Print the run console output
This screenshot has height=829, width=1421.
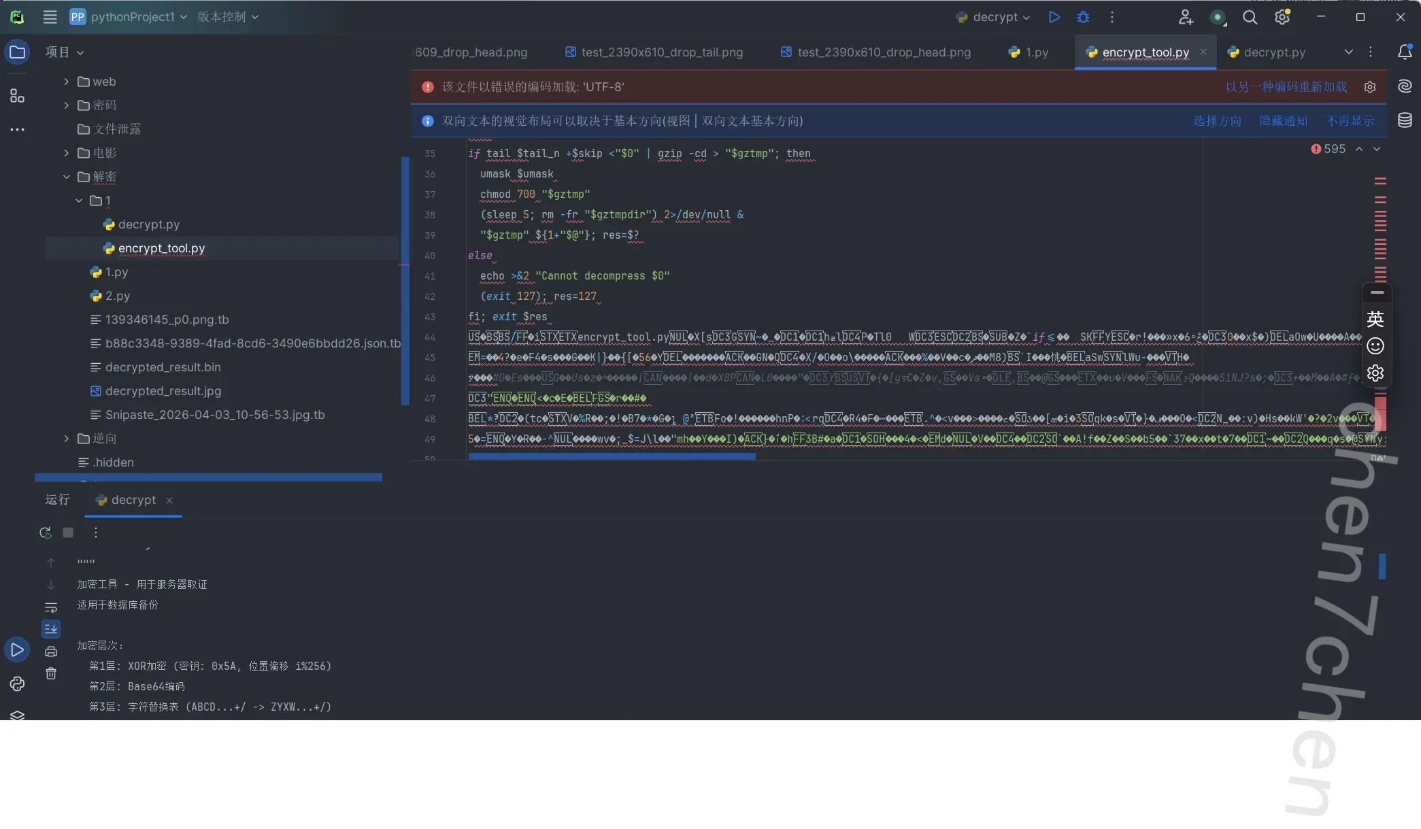coord(51,652)
